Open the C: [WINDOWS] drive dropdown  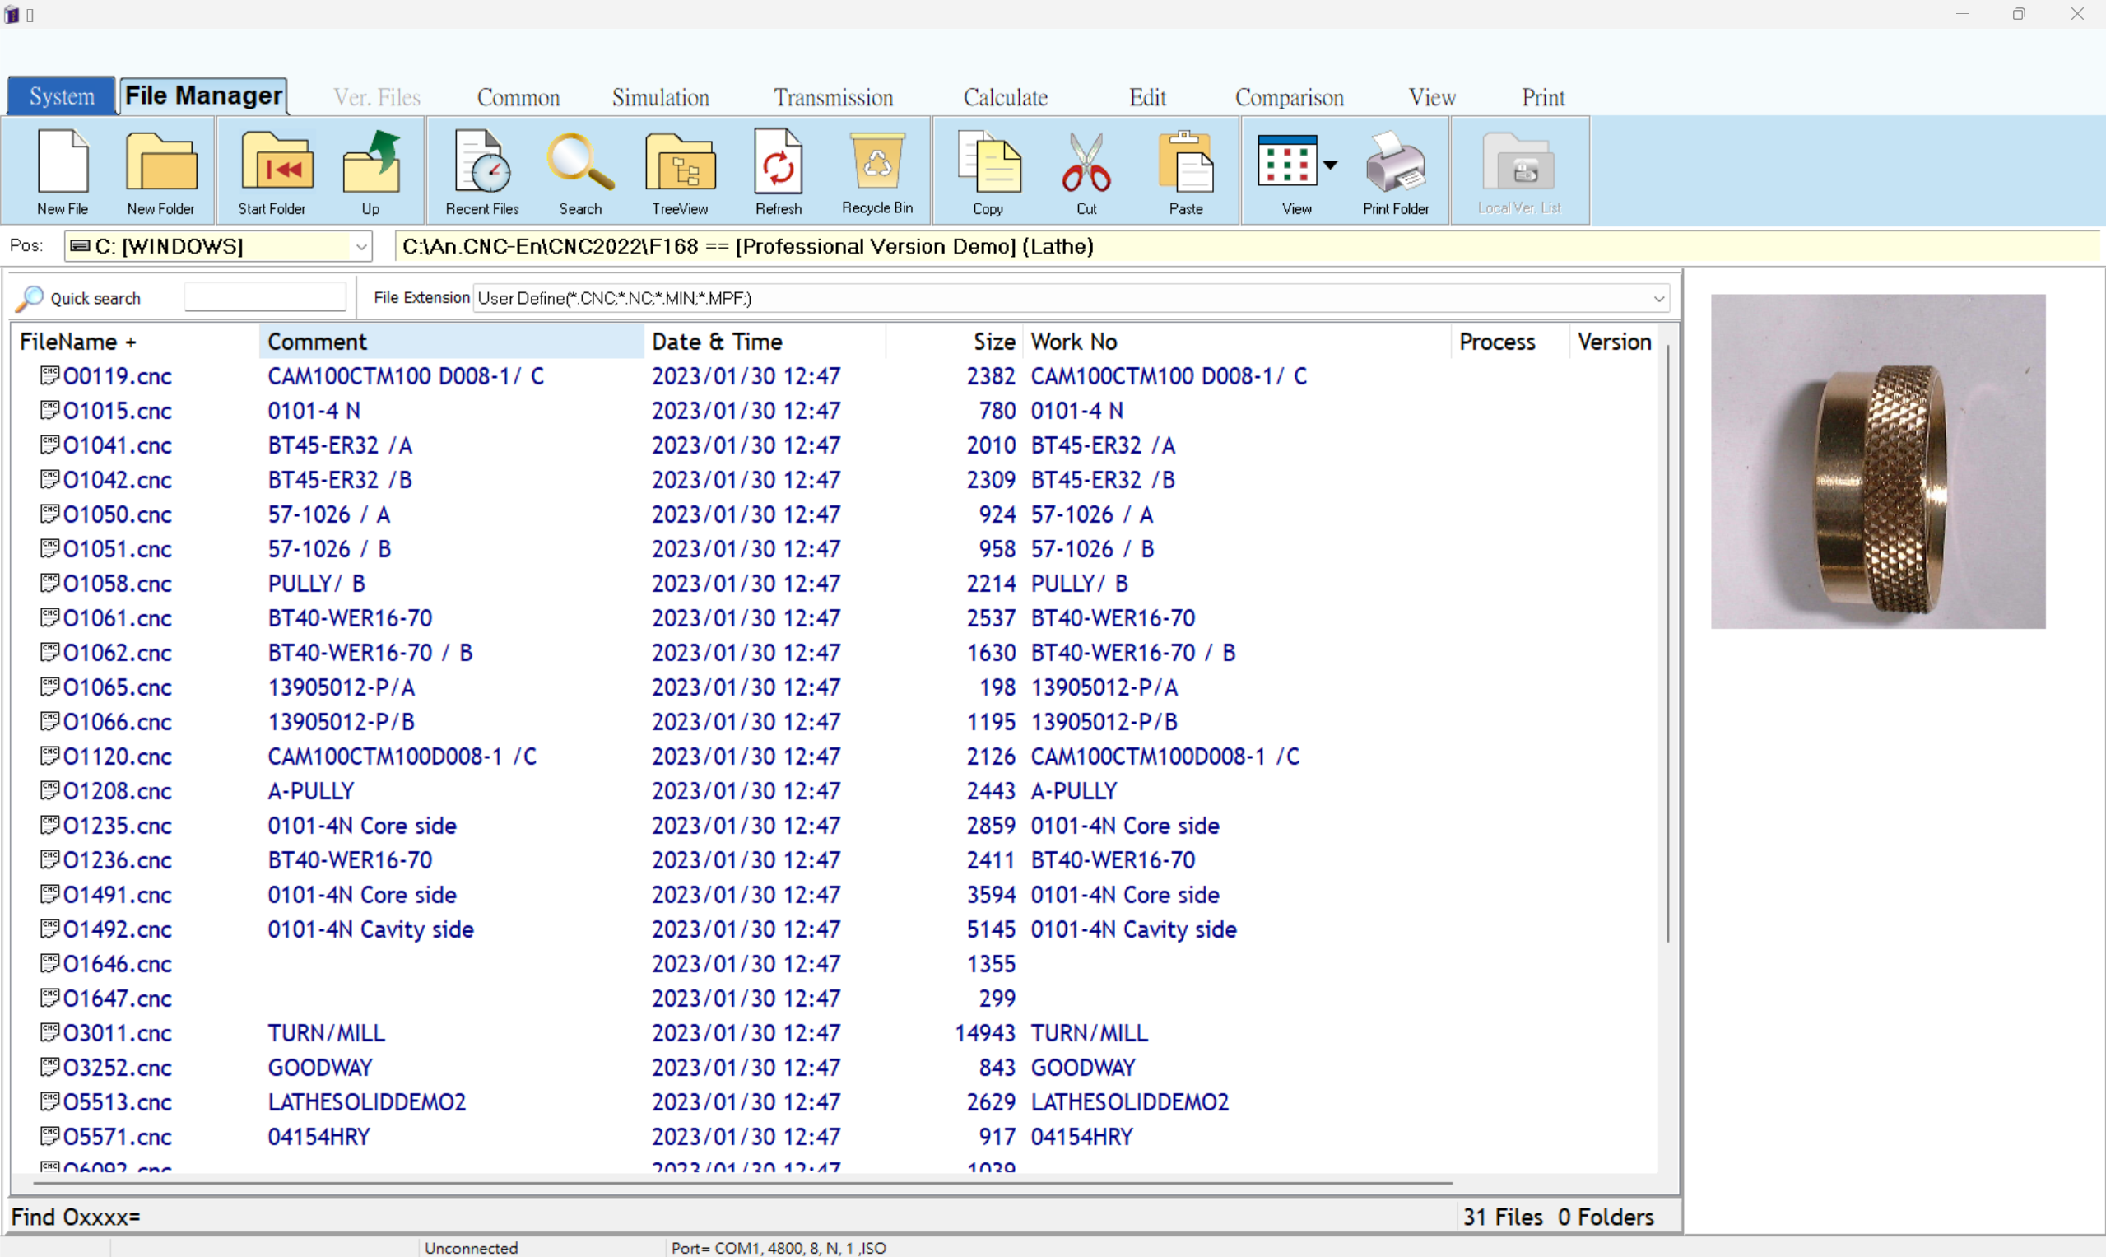pyautogui.click(x=361, y=247)
